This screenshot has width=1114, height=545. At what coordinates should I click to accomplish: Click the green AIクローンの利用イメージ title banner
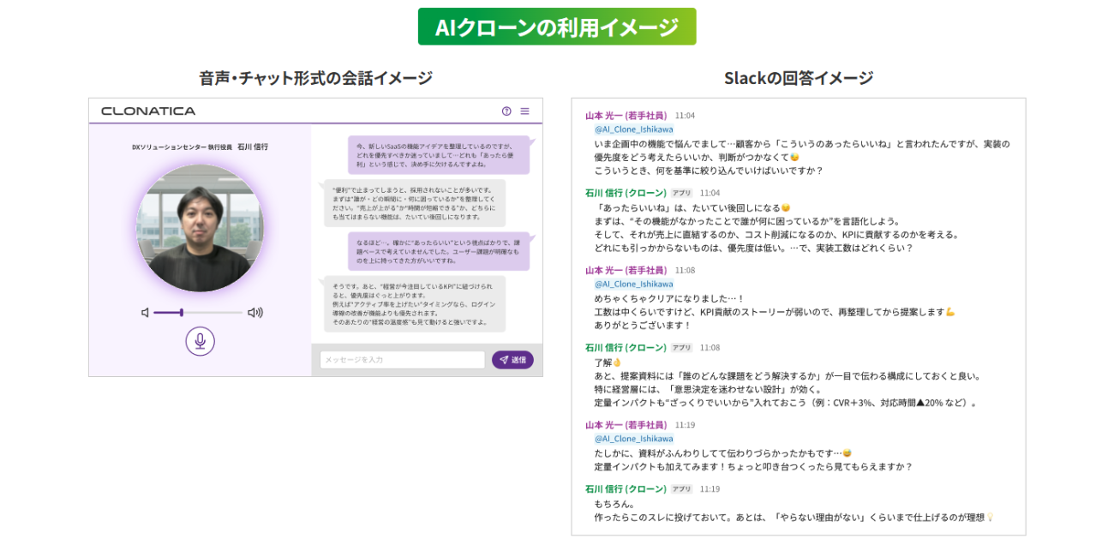click(557, 27)
